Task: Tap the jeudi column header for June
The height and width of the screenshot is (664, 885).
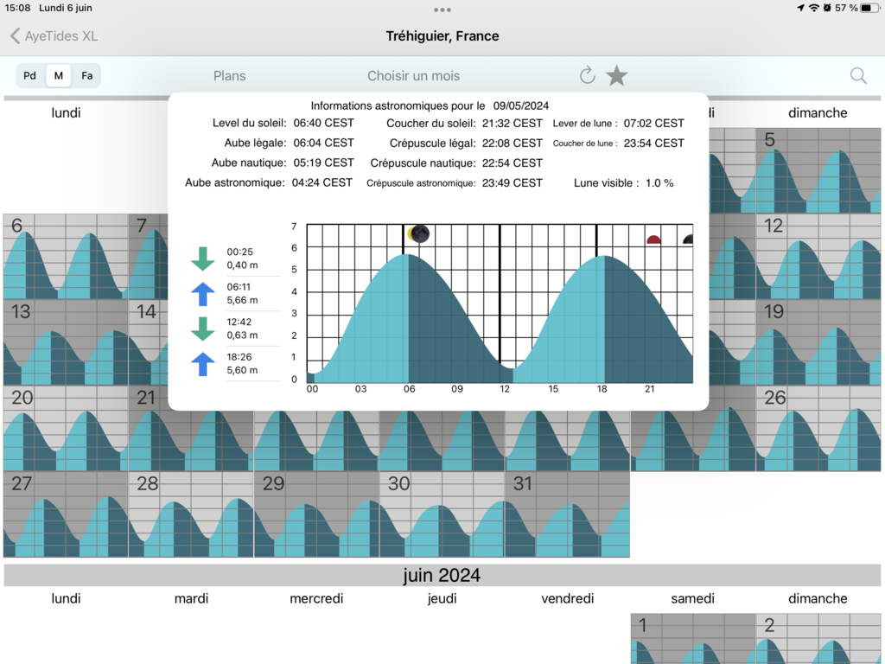Action: click(442, 598)
